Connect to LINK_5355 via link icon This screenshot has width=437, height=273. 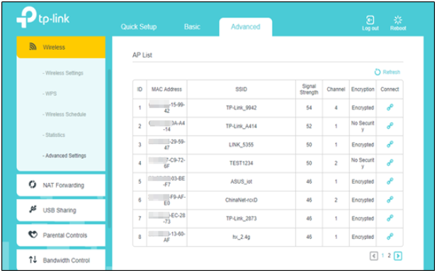click(390, 145)
